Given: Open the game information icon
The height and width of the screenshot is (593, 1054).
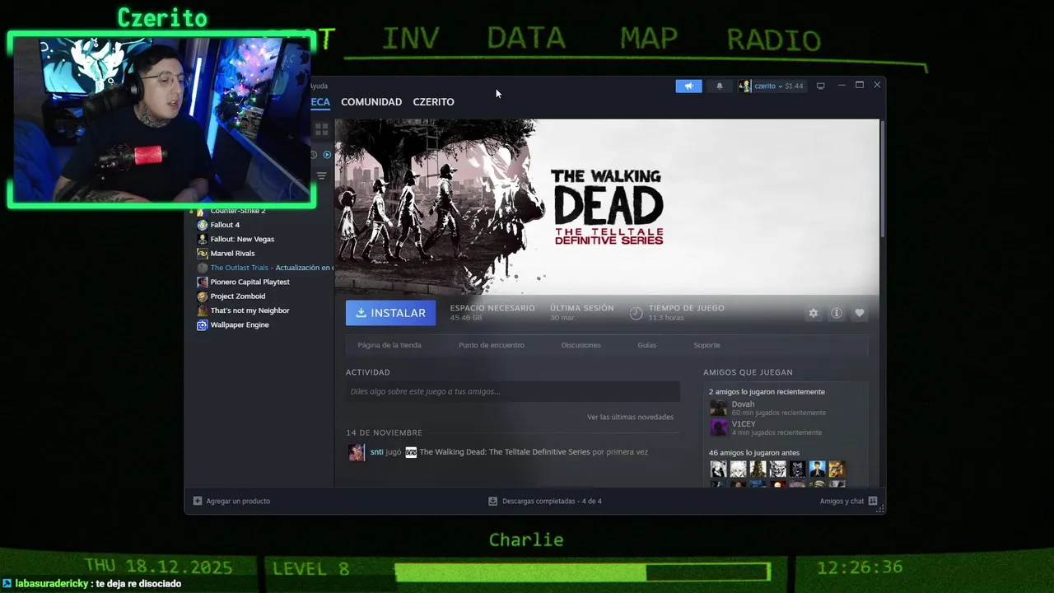Looking at the screenshot, I should point(837,313).
